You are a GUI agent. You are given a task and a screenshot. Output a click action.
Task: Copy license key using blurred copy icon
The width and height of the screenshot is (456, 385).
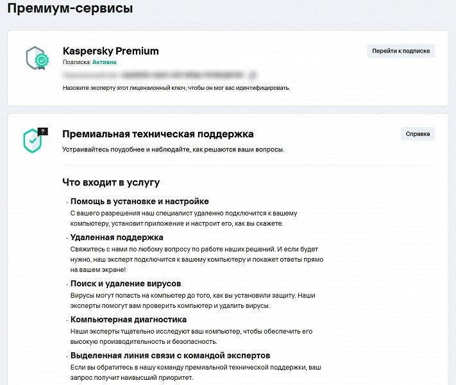[x=253, y=75]
